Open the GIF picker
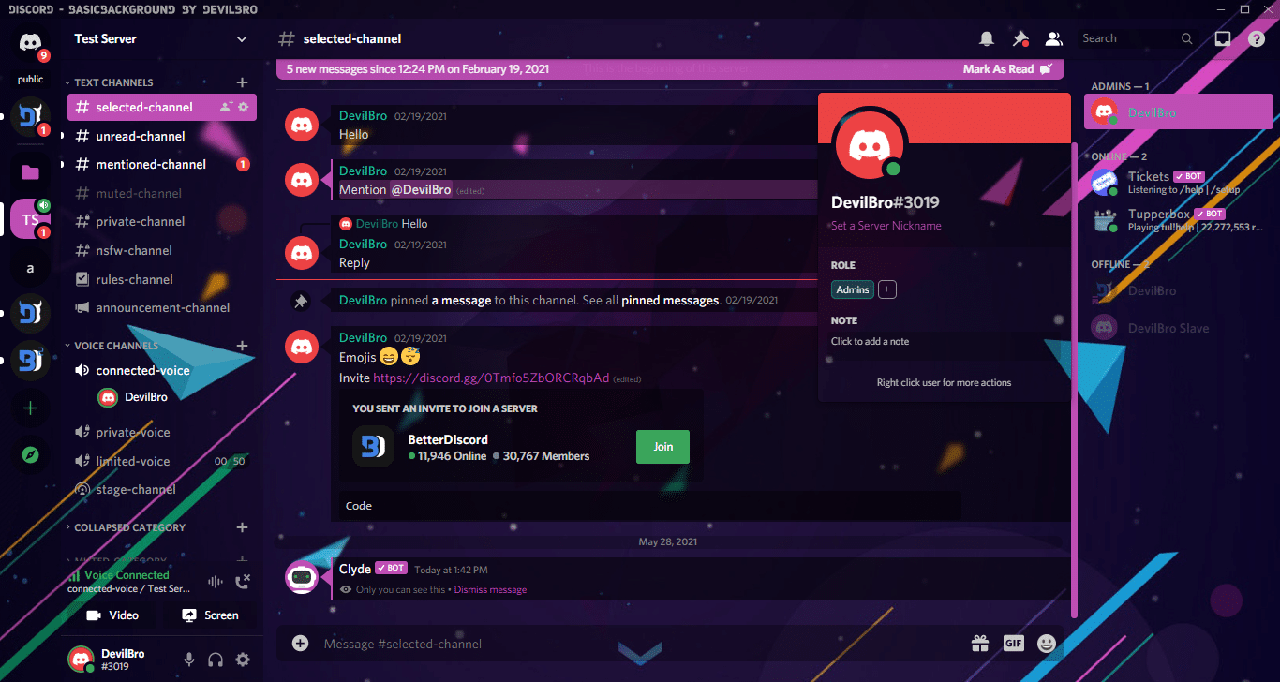Screen dimensions: 1280x682 click(x=1013, y=644)
